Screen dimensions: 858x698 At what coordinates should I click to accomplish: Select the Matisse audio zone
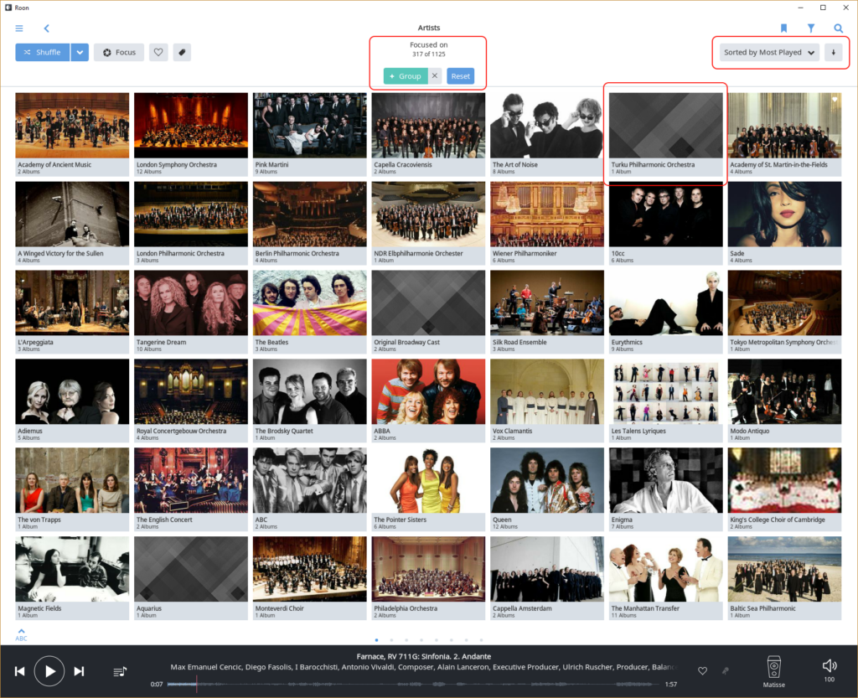773,671
